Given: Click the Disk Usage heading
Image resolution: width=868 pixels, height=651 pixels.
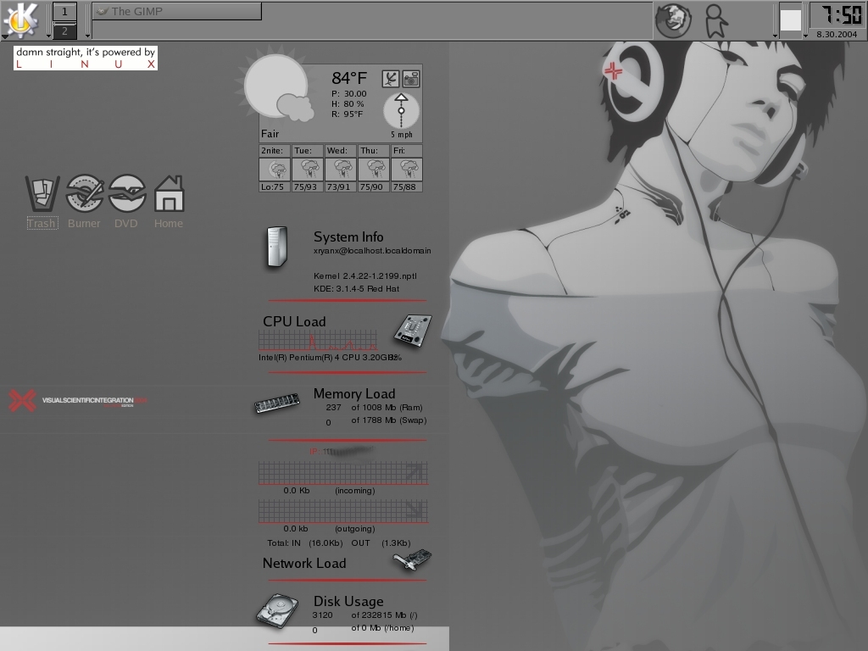Looking at the screenshot, I should tap(348, 601).
